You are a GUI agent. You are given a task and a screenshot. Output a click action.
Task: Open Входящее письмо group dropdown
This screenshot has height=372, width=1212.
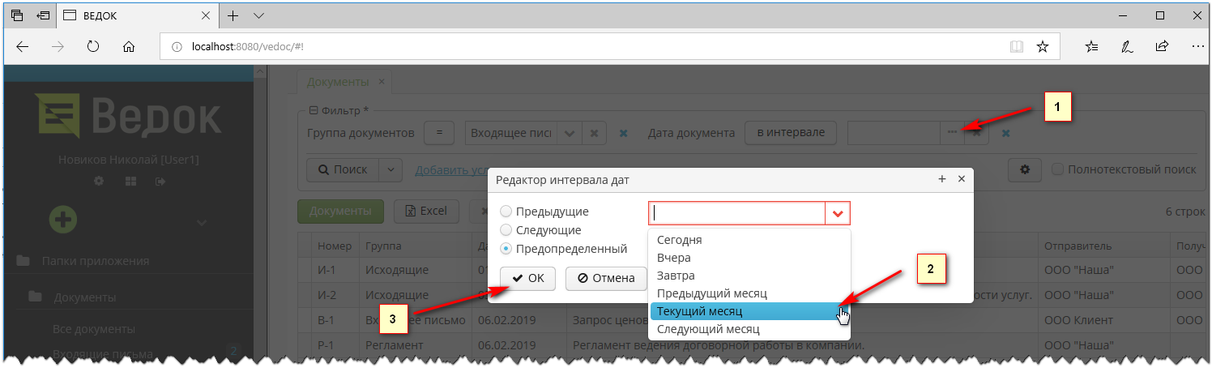(x=570, y=134)
